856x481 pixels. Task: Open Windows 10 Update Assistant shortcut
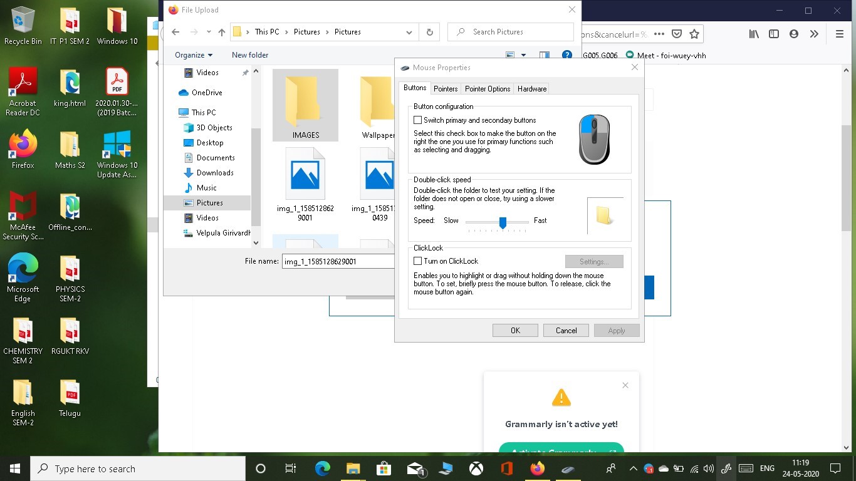coord(117,154)
